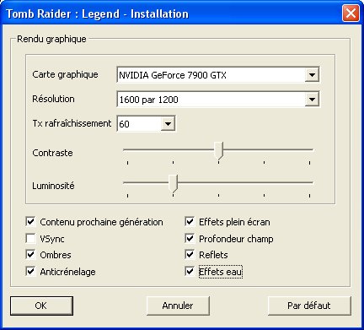
Task: Click the Contraste label
Action: [52, 153]
